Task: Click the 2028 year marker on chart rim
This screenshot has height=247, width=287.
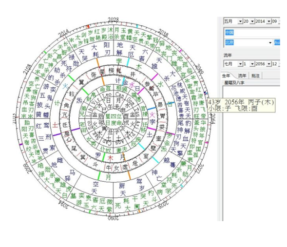Action: (113, 19)
